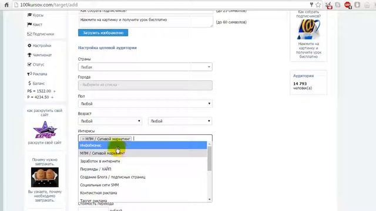Viewport: 376px width, 211px height.
Task: Click the Реклама megaphone icon
Action: coord(29,74)
